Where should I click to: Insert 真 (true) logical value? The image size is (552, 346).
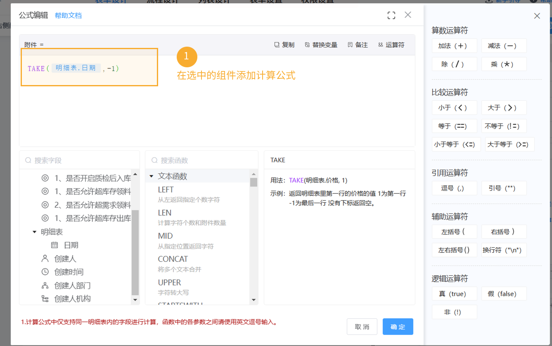click(x=454, y=294)
